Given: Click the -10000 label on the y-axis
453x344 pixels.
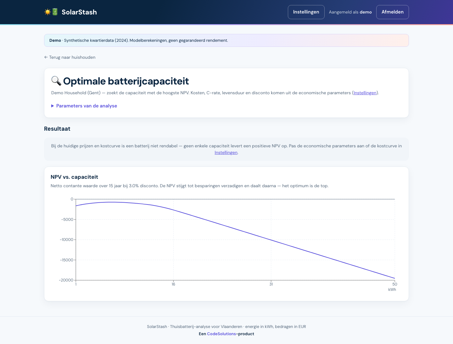Looking at the screenshot, I should 66,240.
